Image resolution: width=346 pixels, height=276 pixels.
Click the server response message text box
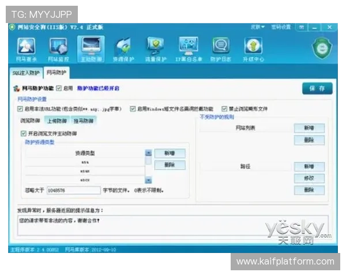173,225
